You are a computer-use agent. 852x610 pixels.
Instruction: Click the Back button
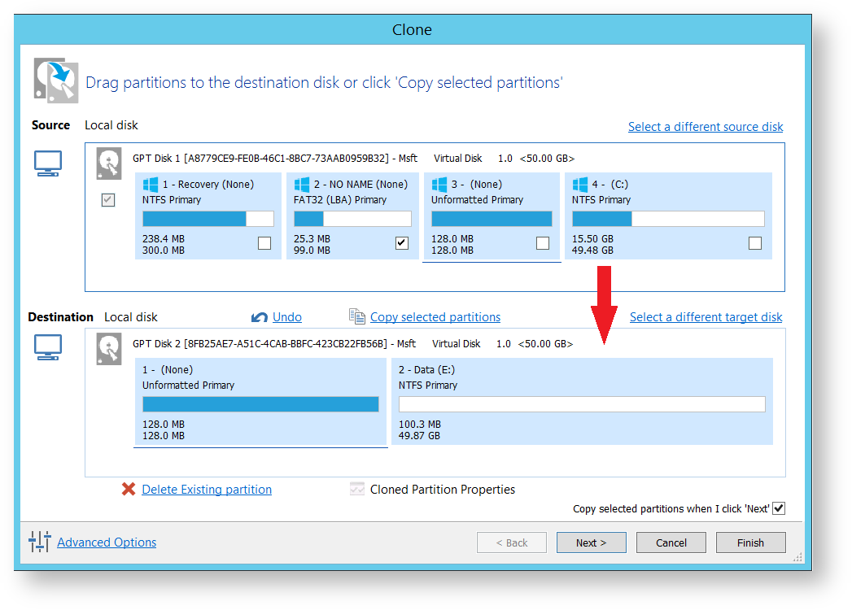[512, 542]
